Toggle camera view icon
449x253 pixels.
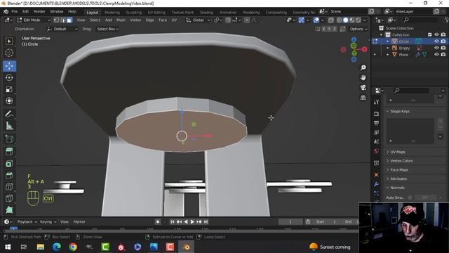(363, 87)
